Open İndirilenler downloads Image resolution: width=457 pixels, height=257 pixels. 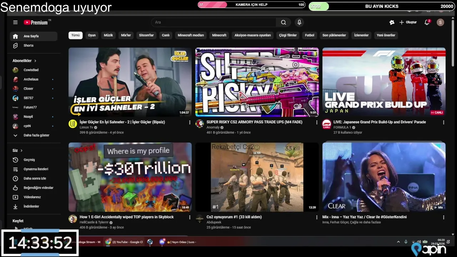pyautogui.click(x=34, y=206)
